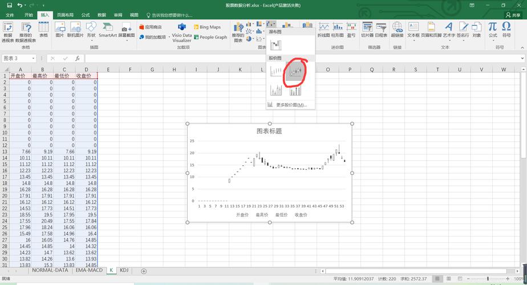The image size is (527, 285).
Task: Open the File (文件) tab
Action: point(10,15)
